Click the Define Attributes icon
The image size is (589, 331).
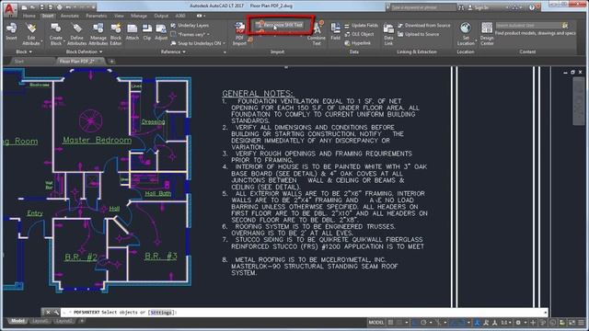(x=76, y=29)
